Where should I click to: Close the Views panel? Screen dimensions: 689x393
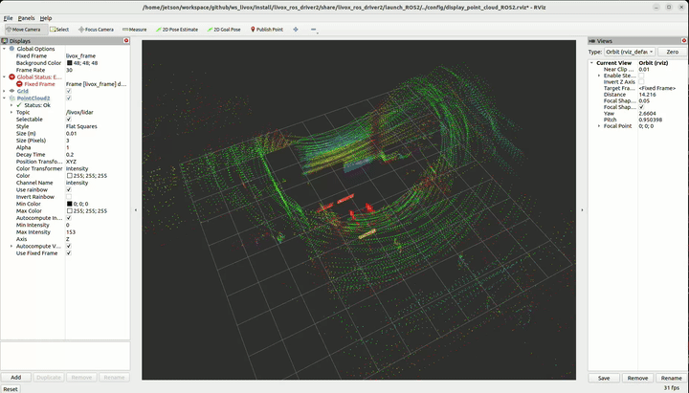(683, 40)
